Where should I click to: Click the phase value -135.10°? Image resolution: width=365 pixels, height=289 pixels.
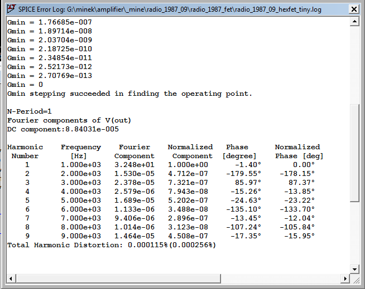tap(244, 209)
